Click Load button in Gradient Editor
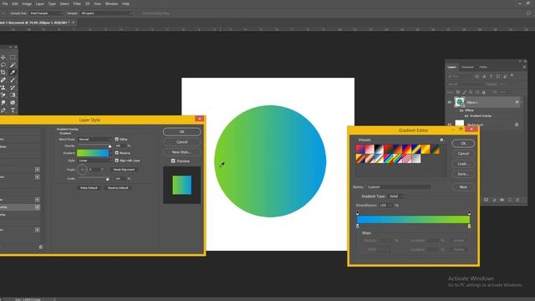Screen dimensions: 535x301 click(x=463, y=164)
